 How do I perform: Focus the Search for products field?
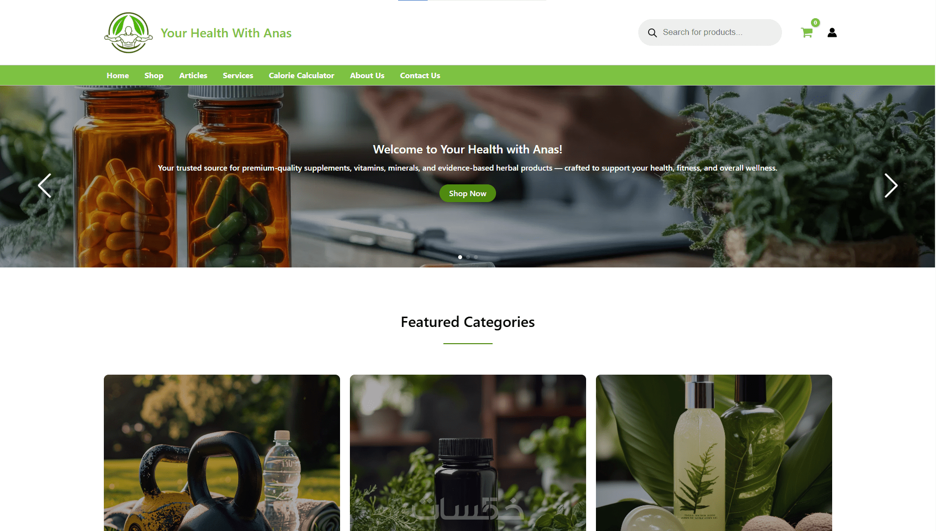pos(710,32)
